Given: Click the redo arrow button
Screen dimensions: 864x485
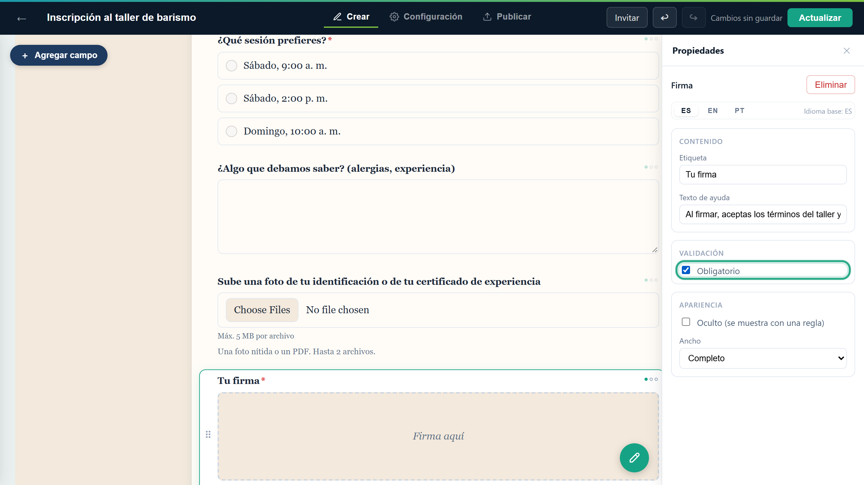Looking at the screenshot, I should point(693,17).
